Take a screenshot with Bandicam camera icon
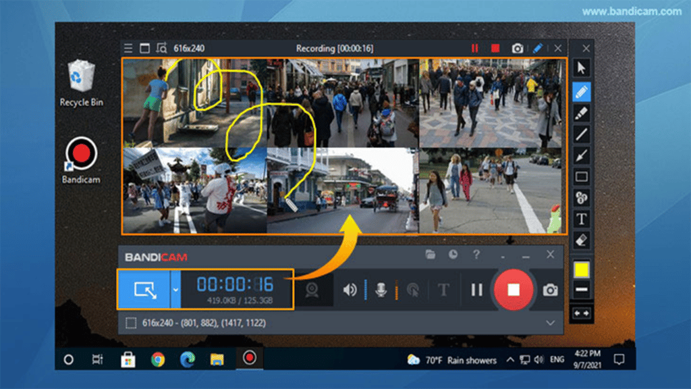691x389 pixels. [x=551, y=290]
